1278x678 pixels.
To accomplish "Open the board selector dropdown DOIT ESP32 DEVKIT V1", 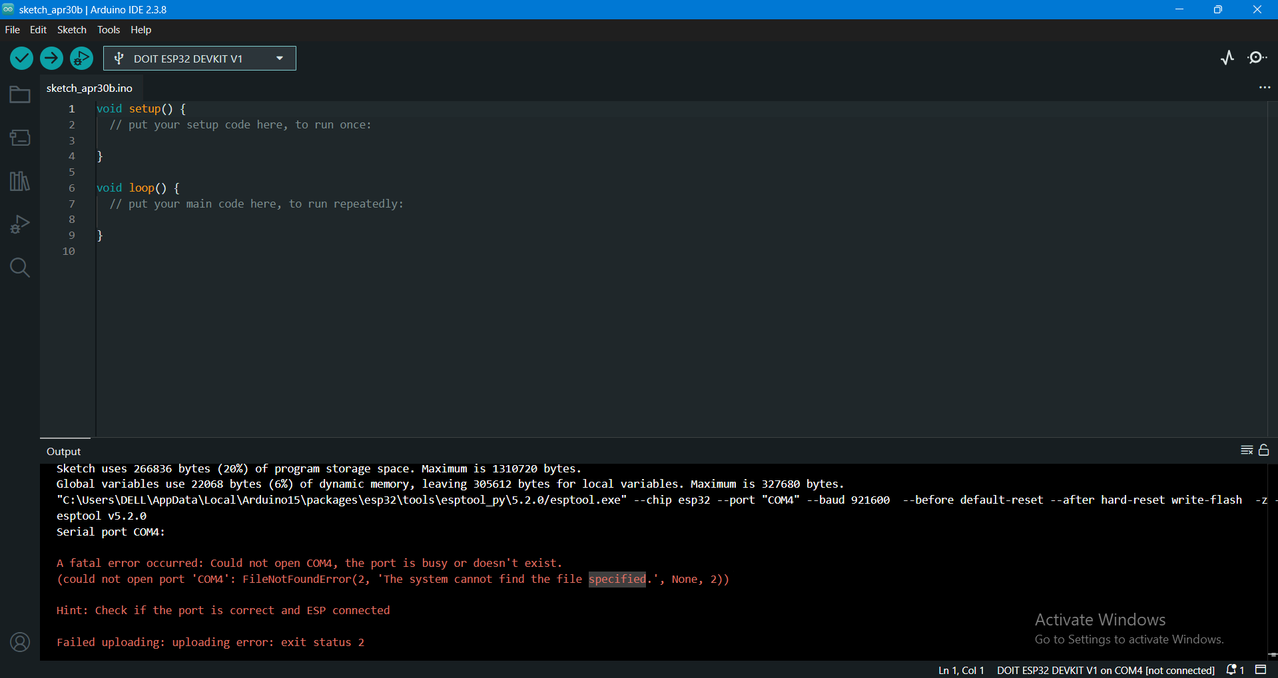I will (200, 59).
